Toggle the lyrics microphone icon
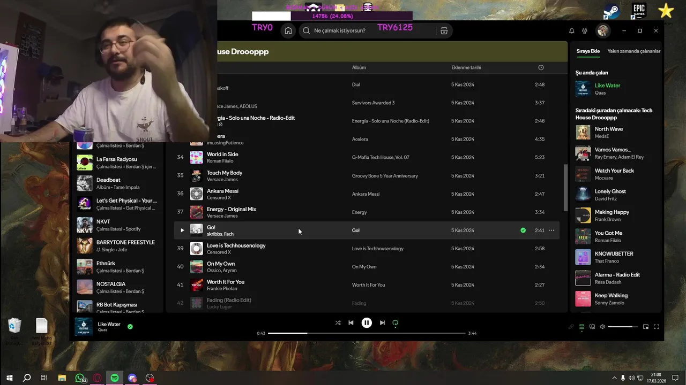The image size is (686, 385). click(x=571, y=327)
